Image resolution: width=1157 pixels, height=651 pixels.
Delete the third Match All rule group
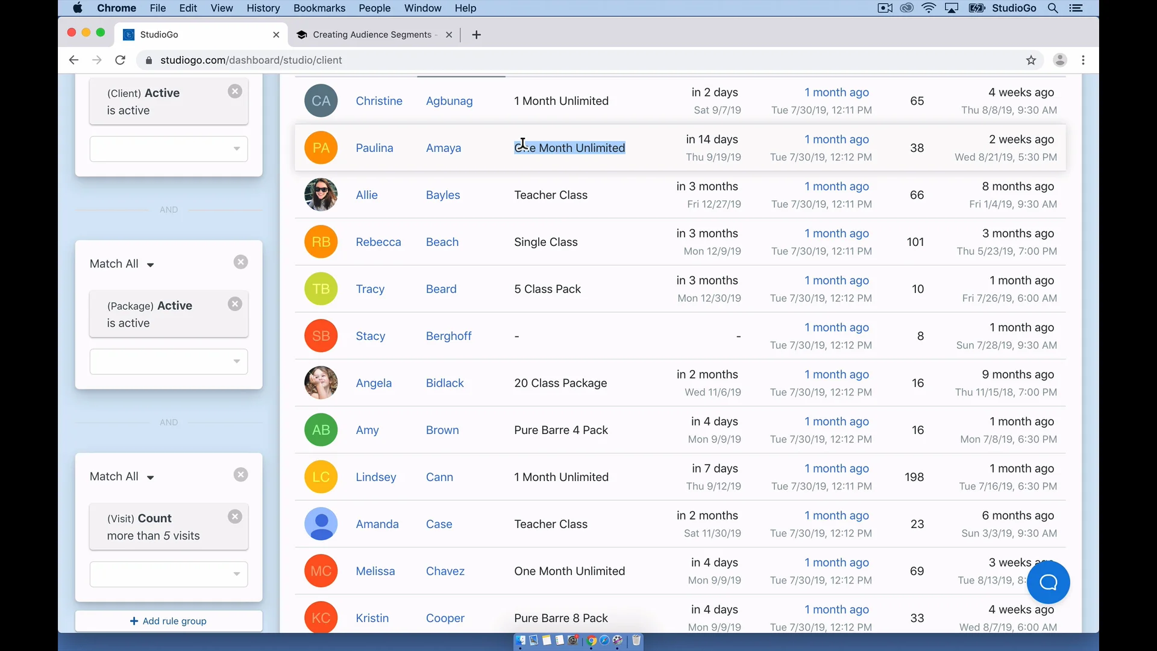coord(240,475)
